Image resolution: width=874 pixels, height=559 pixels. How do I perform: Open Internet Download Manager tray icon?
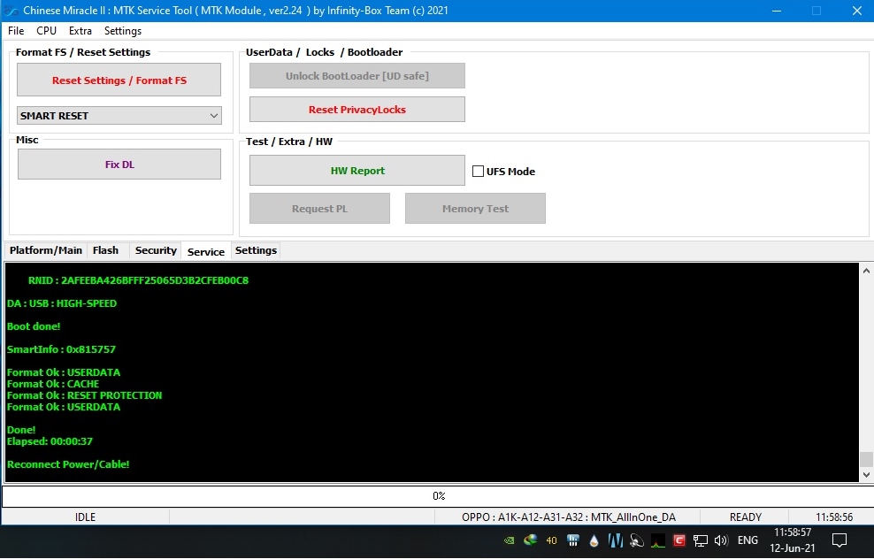click(x=530, y=540)
